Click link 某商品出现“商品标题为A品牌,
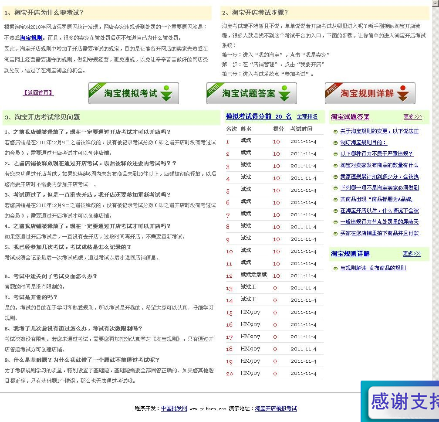 click(377, 199)
